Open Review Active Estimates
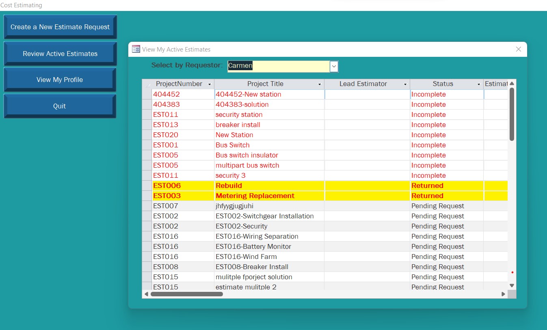 click(60, 54)
